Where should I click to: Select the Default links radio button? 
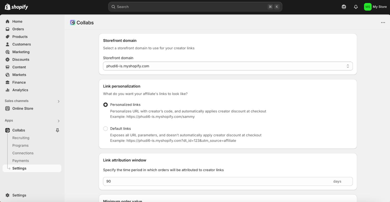point(106,129)
